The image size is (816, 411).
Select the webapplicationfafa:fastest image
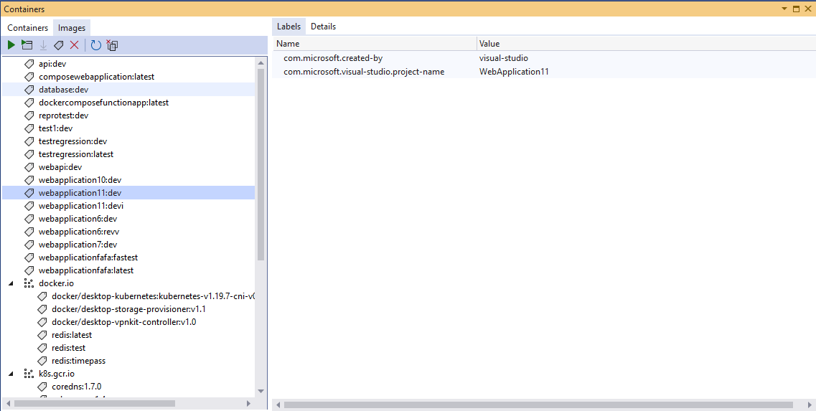[x=88, y=258]
